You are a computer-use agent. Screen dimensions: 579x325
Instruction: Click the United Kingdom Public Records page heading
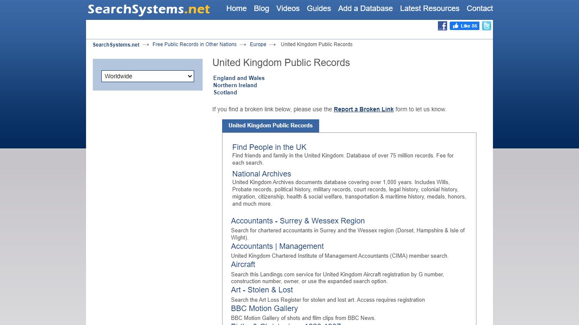pyautogui.click(x=281, y=63)
